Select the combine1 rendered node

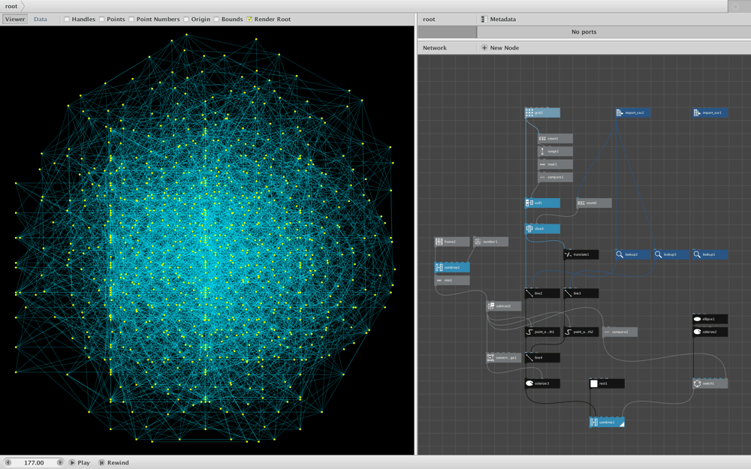pyautogui.click(x=607, y=422)
